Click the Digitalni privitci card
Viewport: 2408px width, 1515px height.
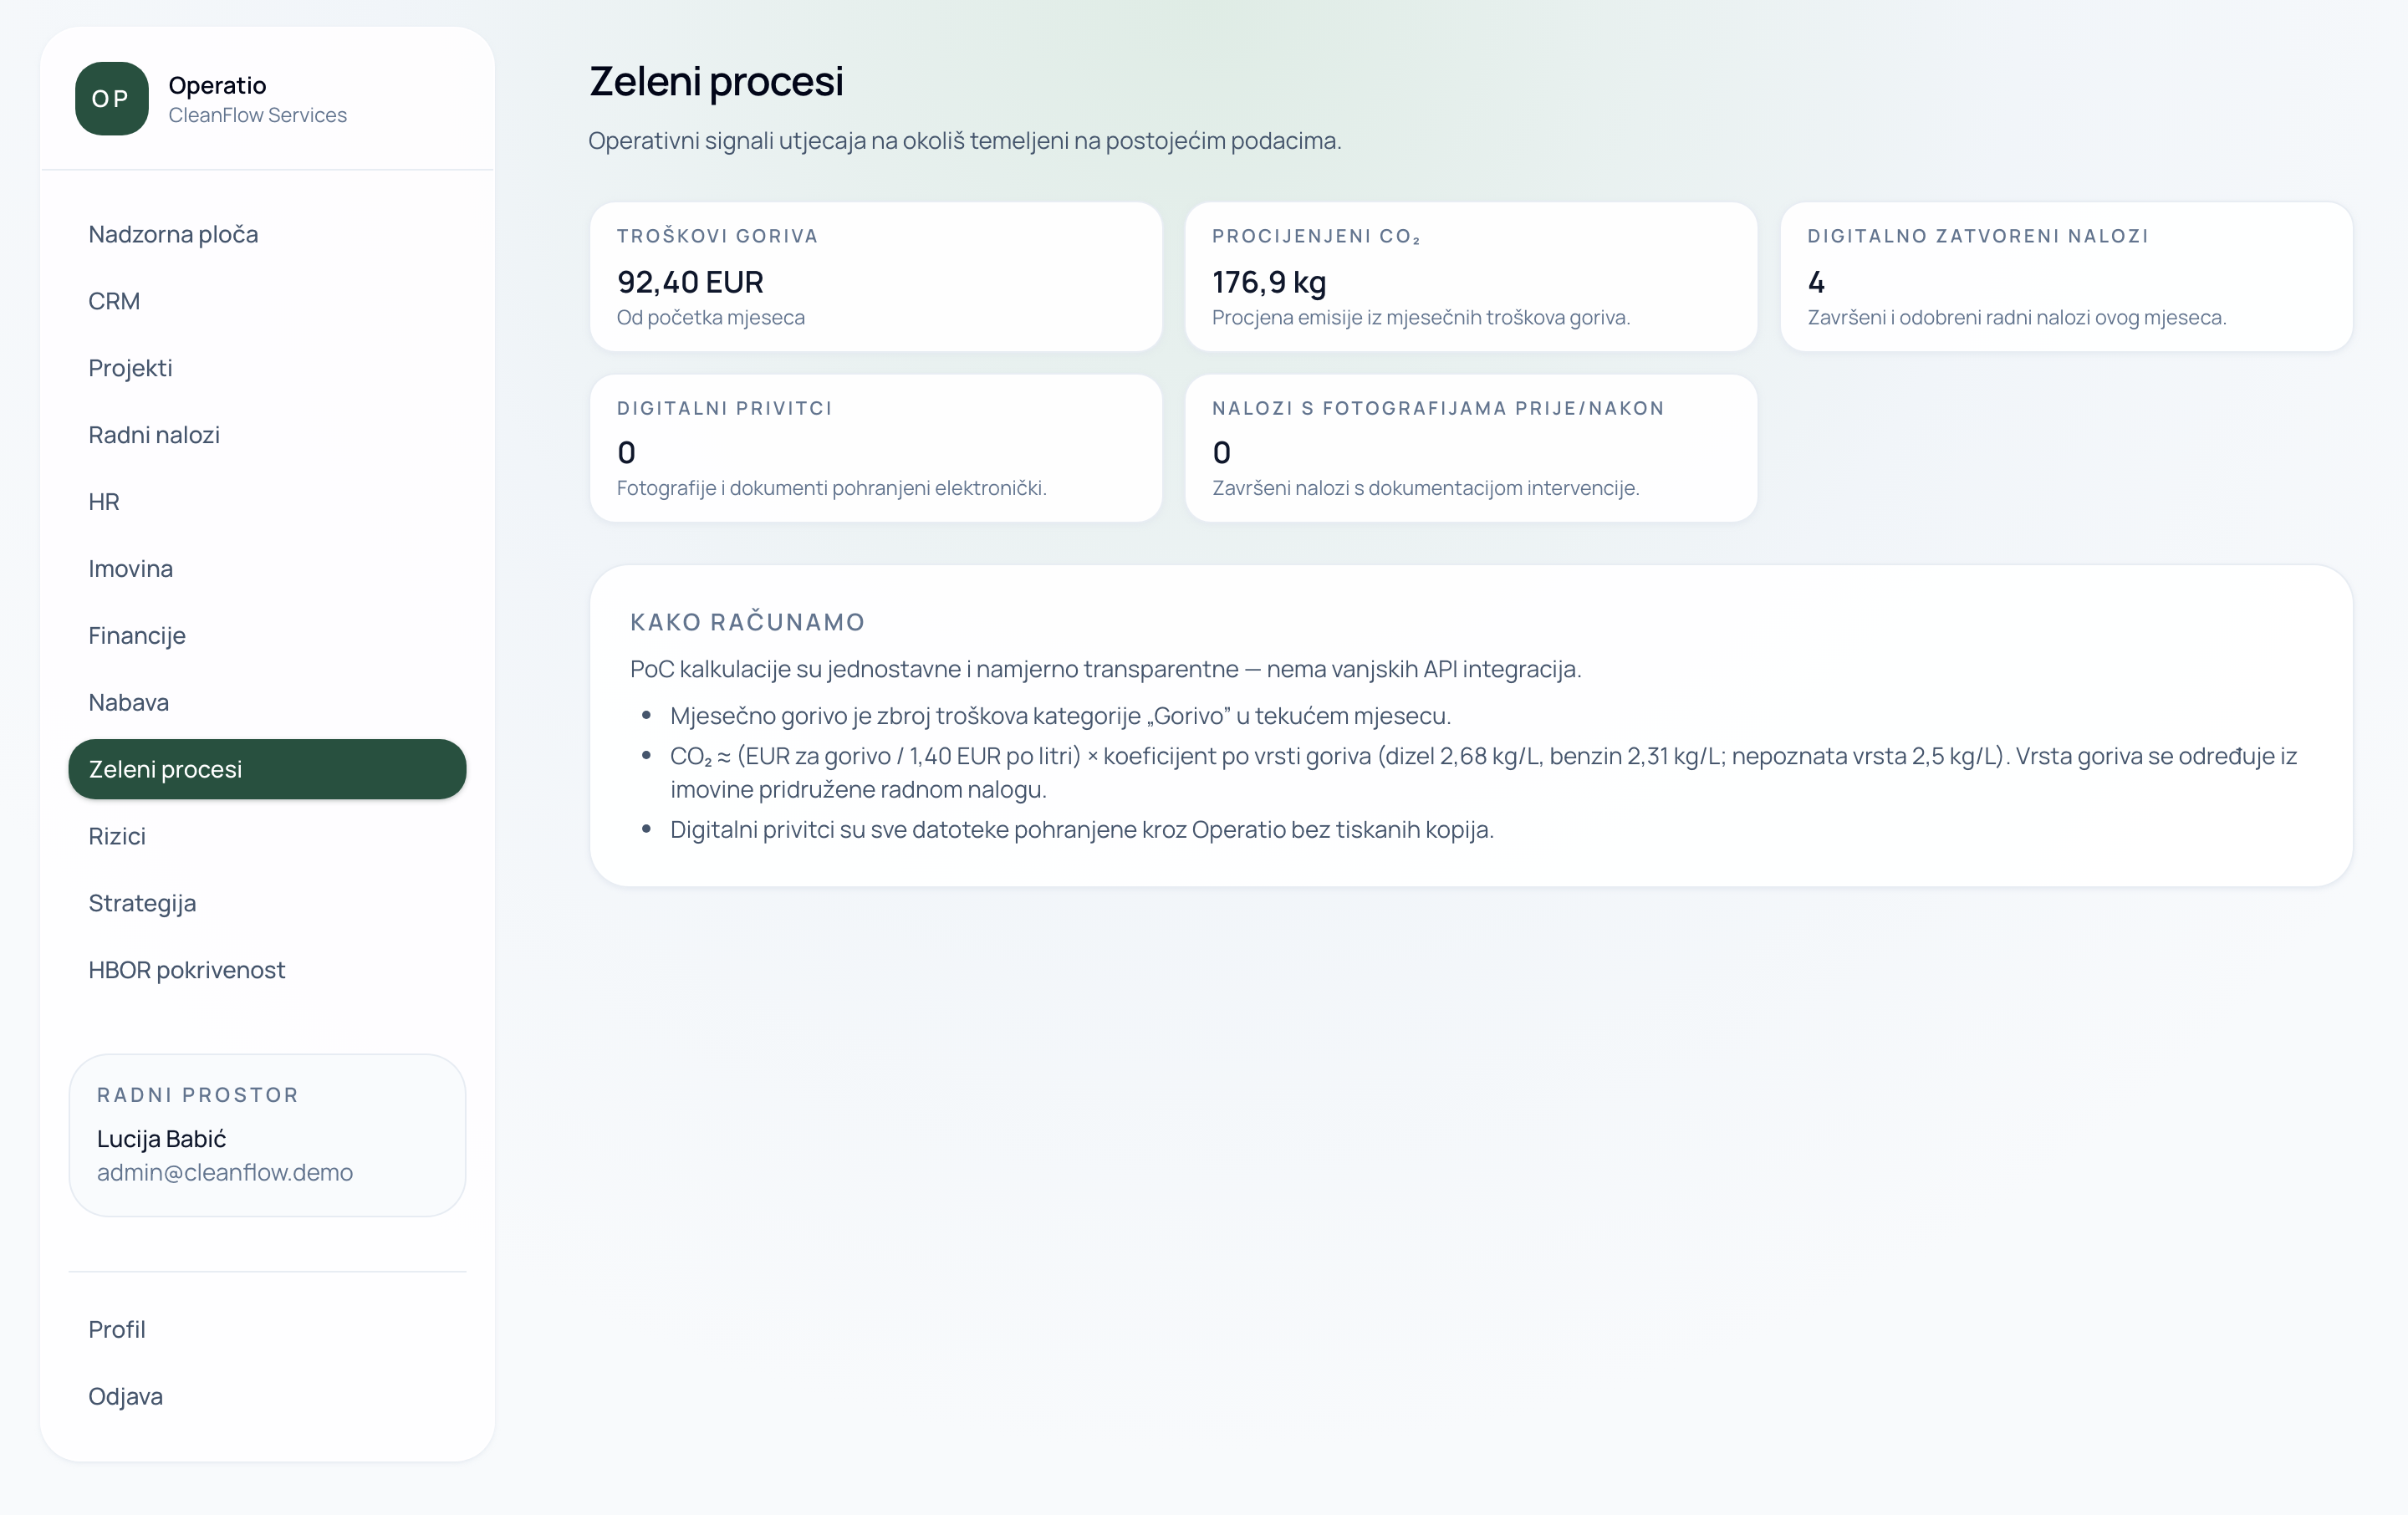coord(876,448)
